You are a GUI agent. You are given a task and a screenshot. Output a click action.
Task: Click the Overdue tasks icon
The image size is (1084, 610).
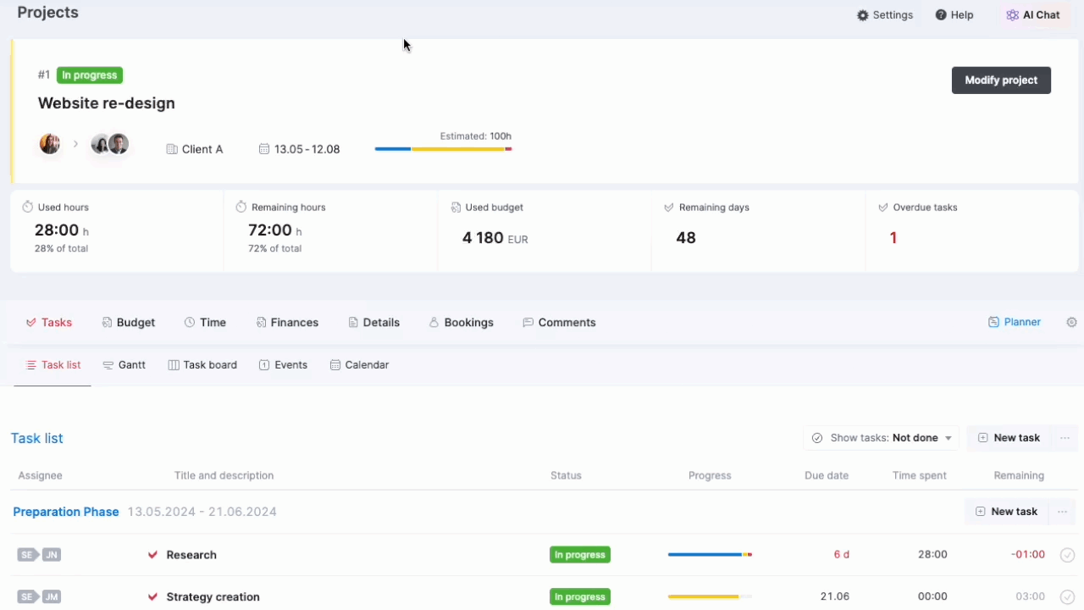click(x=883, y=207)
